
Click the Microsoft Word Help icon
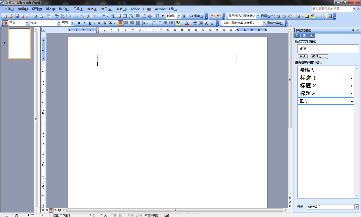[184, 16]
